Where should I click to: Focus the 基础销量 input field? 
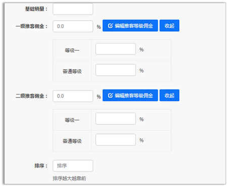(73, 9)
